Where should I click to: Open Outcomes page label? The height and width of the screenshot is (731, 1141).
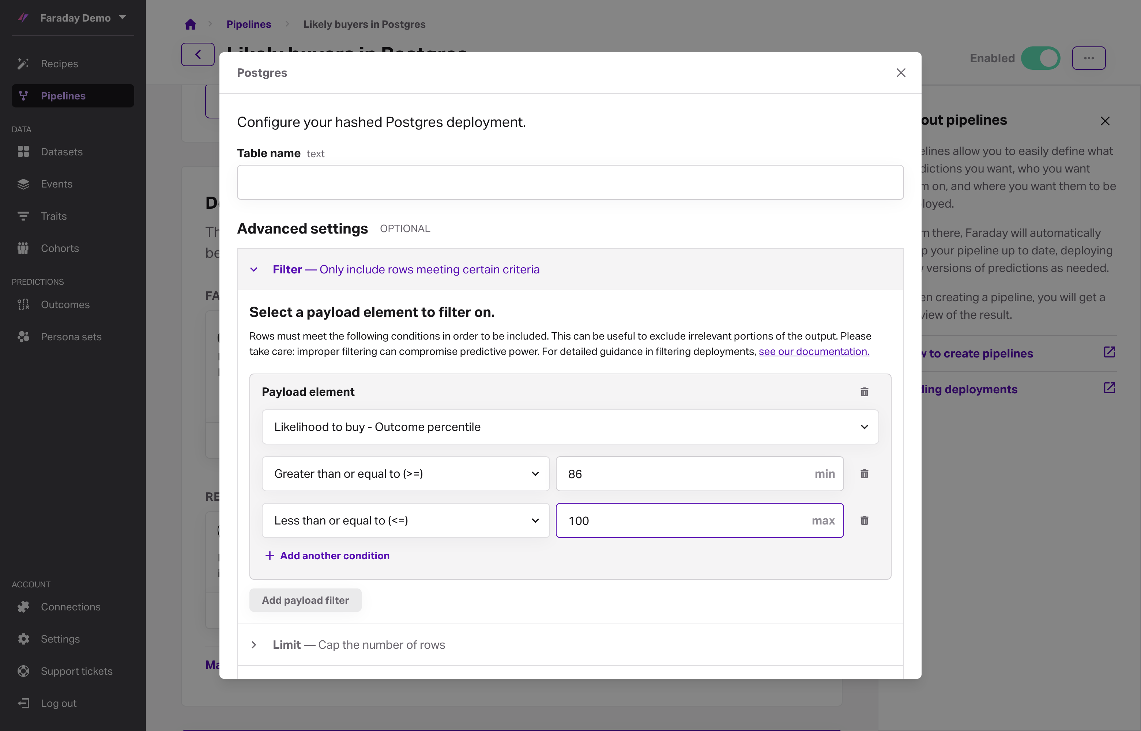coord(65,304)
